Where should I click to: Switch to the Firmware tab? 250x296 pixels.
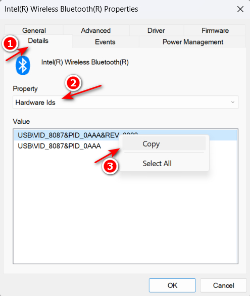(215, 30)
